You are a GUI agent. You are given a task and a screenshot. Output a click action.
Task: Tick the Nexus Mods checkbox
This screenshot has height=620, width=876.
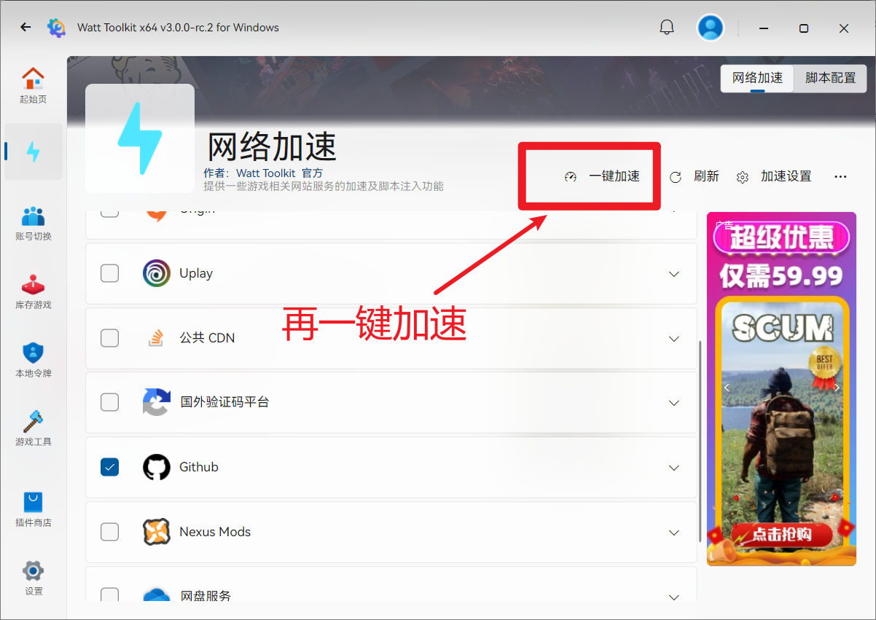click(109, 532)
